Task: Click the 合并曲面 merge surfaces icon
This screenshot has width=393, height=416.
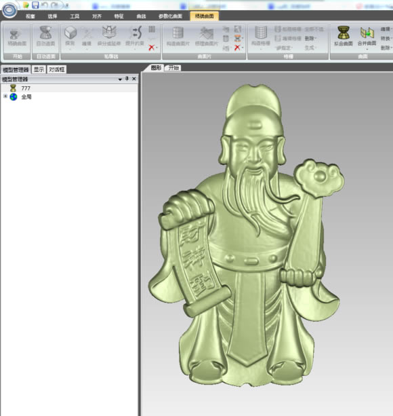Action: pos(367,33)
